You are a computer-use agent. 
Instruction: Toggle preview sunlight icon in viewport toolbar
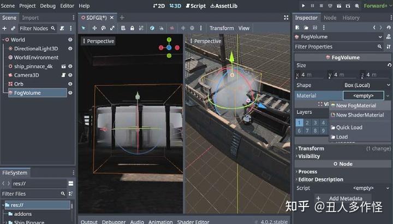tap(183, 28)
